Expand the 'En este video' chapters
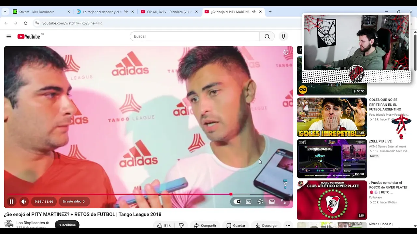 74,201
